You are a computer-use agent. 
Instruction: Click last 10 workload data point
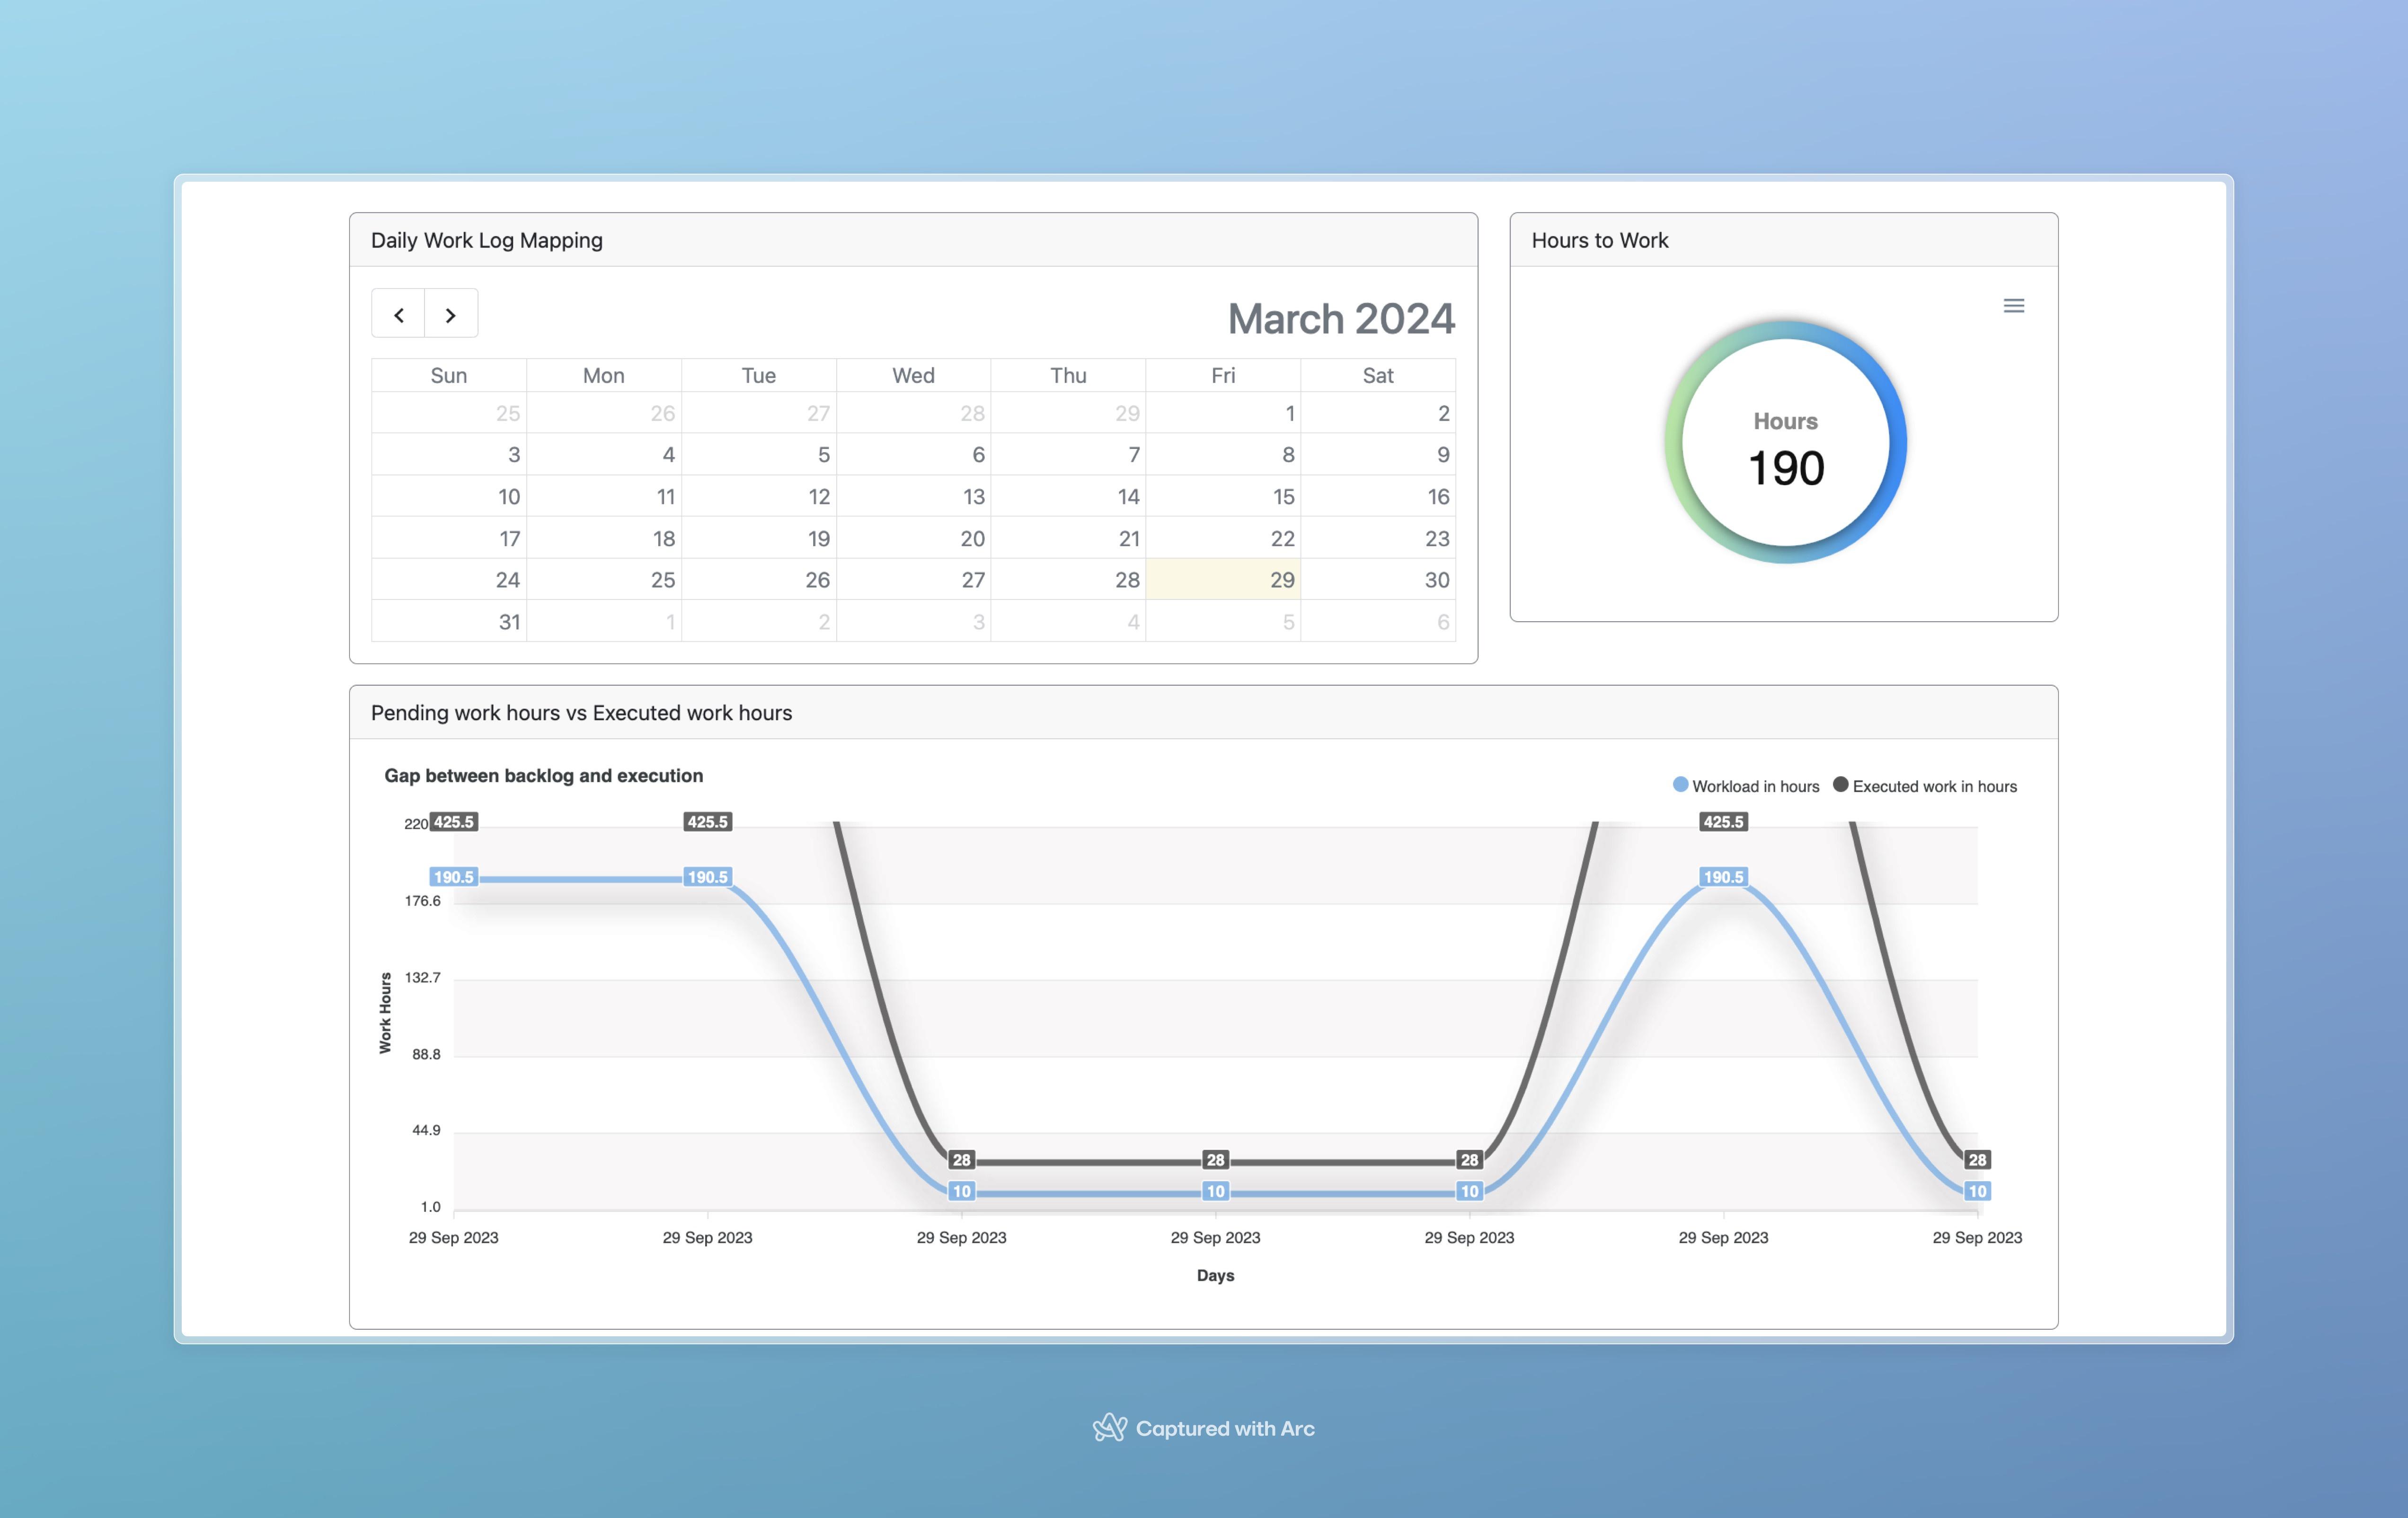1976,1191
